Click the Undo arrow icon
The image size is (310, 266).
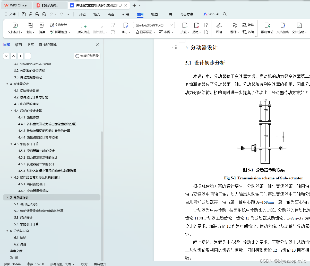pos(51,14)
